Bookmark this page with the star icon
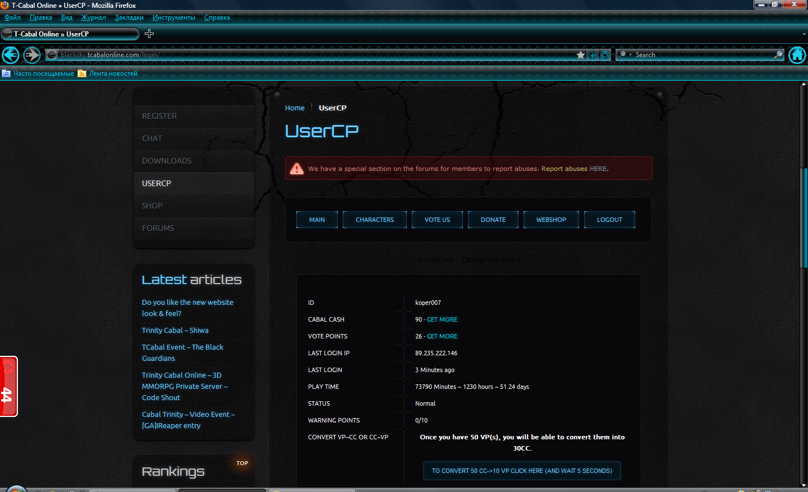 point(581,55)
